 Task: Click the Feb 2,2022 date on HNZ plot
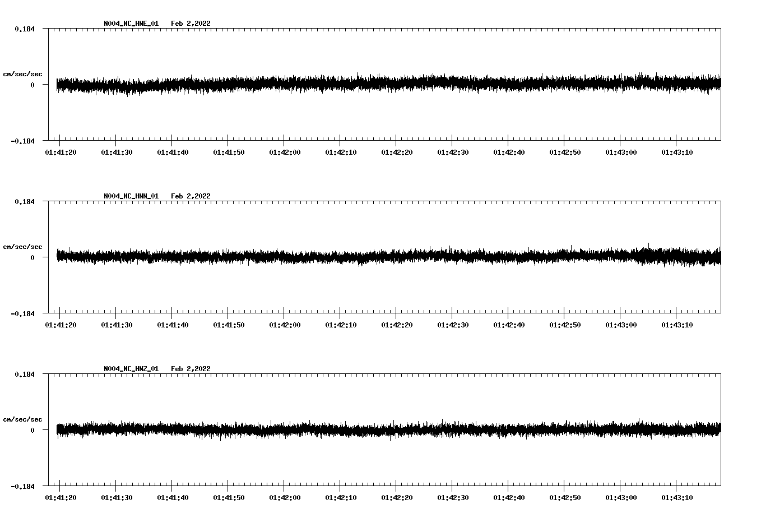point(191,369)
